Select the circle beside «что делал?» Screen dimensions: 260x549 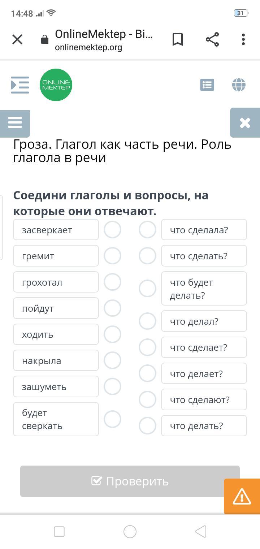point(147,321)
